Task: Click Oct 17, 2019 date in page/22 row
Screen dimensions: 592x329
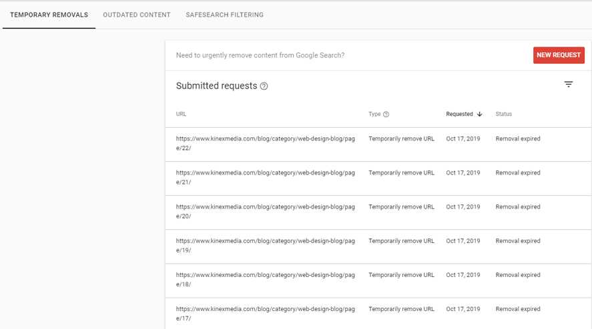Action: pos(463,139)
